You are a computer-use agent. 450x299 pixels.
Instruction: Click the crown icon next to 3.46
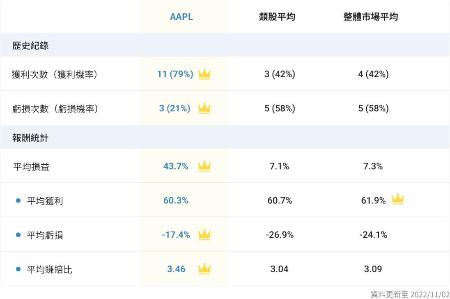coord(204,269)
